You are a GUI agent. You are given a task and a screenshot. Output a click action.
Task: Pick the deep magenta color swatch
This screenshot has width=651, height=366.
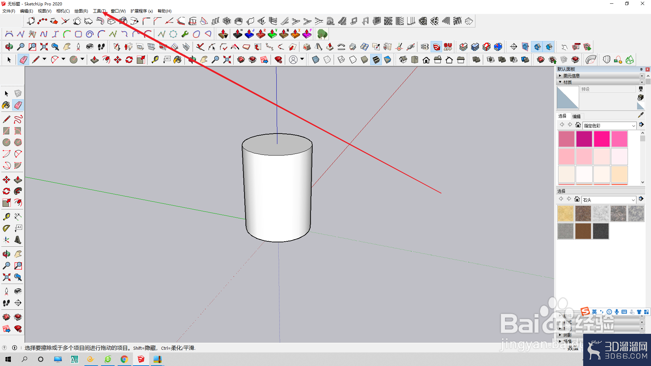[x=584, y=139]
